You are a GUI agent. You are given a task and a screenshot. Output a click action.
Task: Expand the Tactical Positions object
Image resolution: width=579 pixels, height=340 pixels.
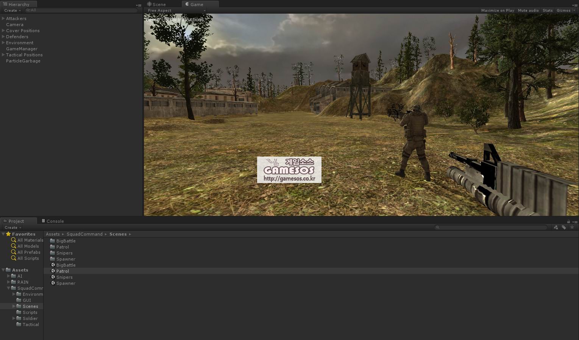(3, 55)
